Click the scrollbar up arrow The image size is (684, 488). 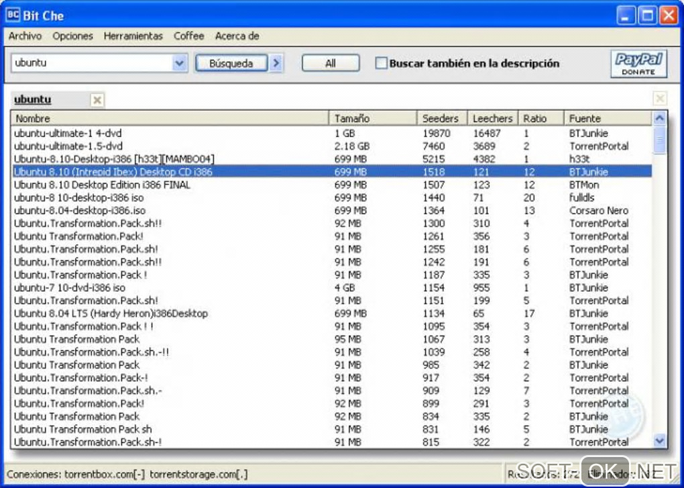(660, 118)
